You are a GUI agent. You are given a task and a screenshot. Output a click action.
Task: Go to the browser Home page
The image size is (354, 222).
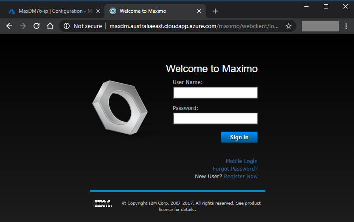tap(50, 26)
